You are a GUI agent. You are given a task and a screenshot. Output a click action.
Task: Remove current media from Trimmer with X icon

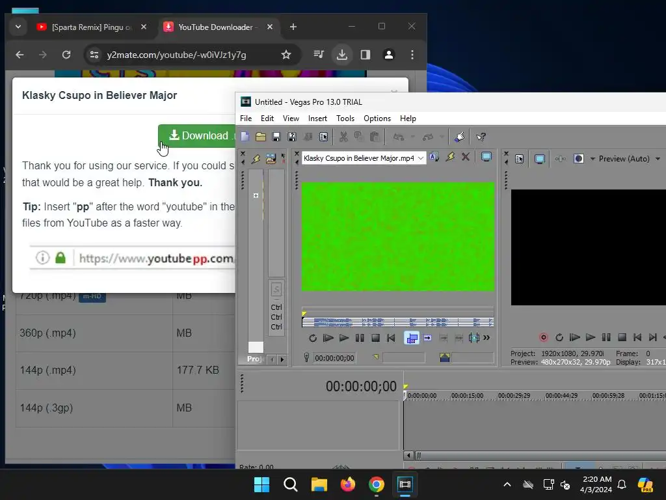pos(466,158)
